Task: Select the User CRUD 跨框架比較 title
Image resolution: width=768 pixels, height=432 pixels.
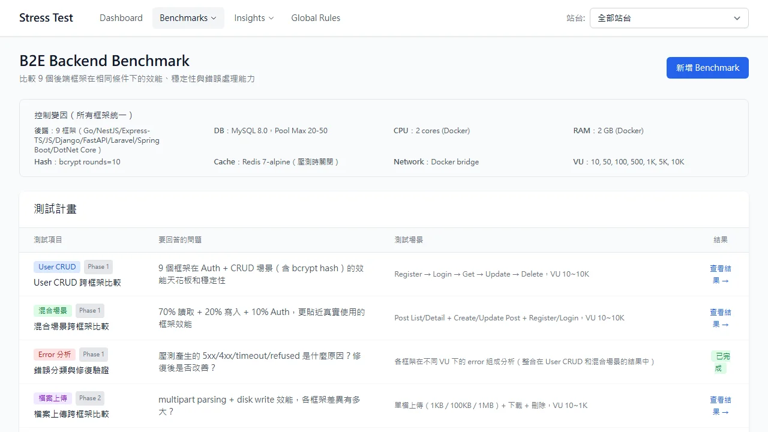Action: (x=77, y=283)
